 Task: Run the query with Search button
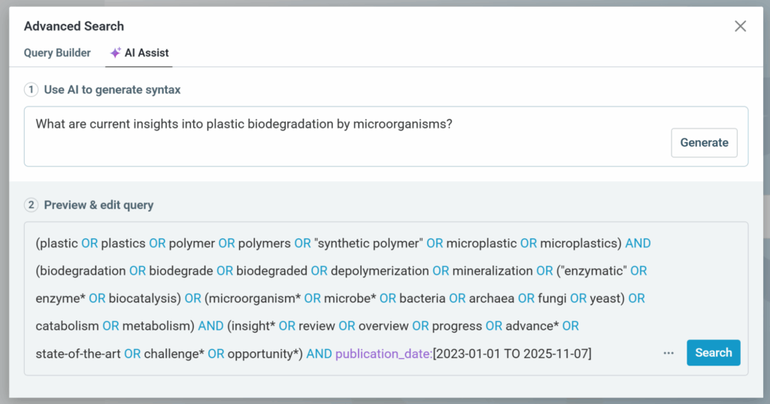pyautogui.click(x=713, y=352)
